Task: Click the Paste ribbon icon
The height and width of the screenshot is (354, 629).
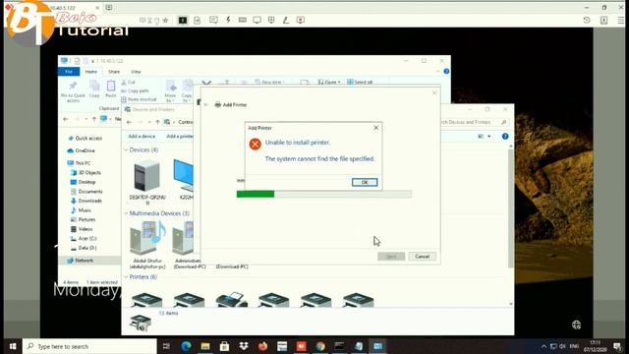Action: click(111, 89)
